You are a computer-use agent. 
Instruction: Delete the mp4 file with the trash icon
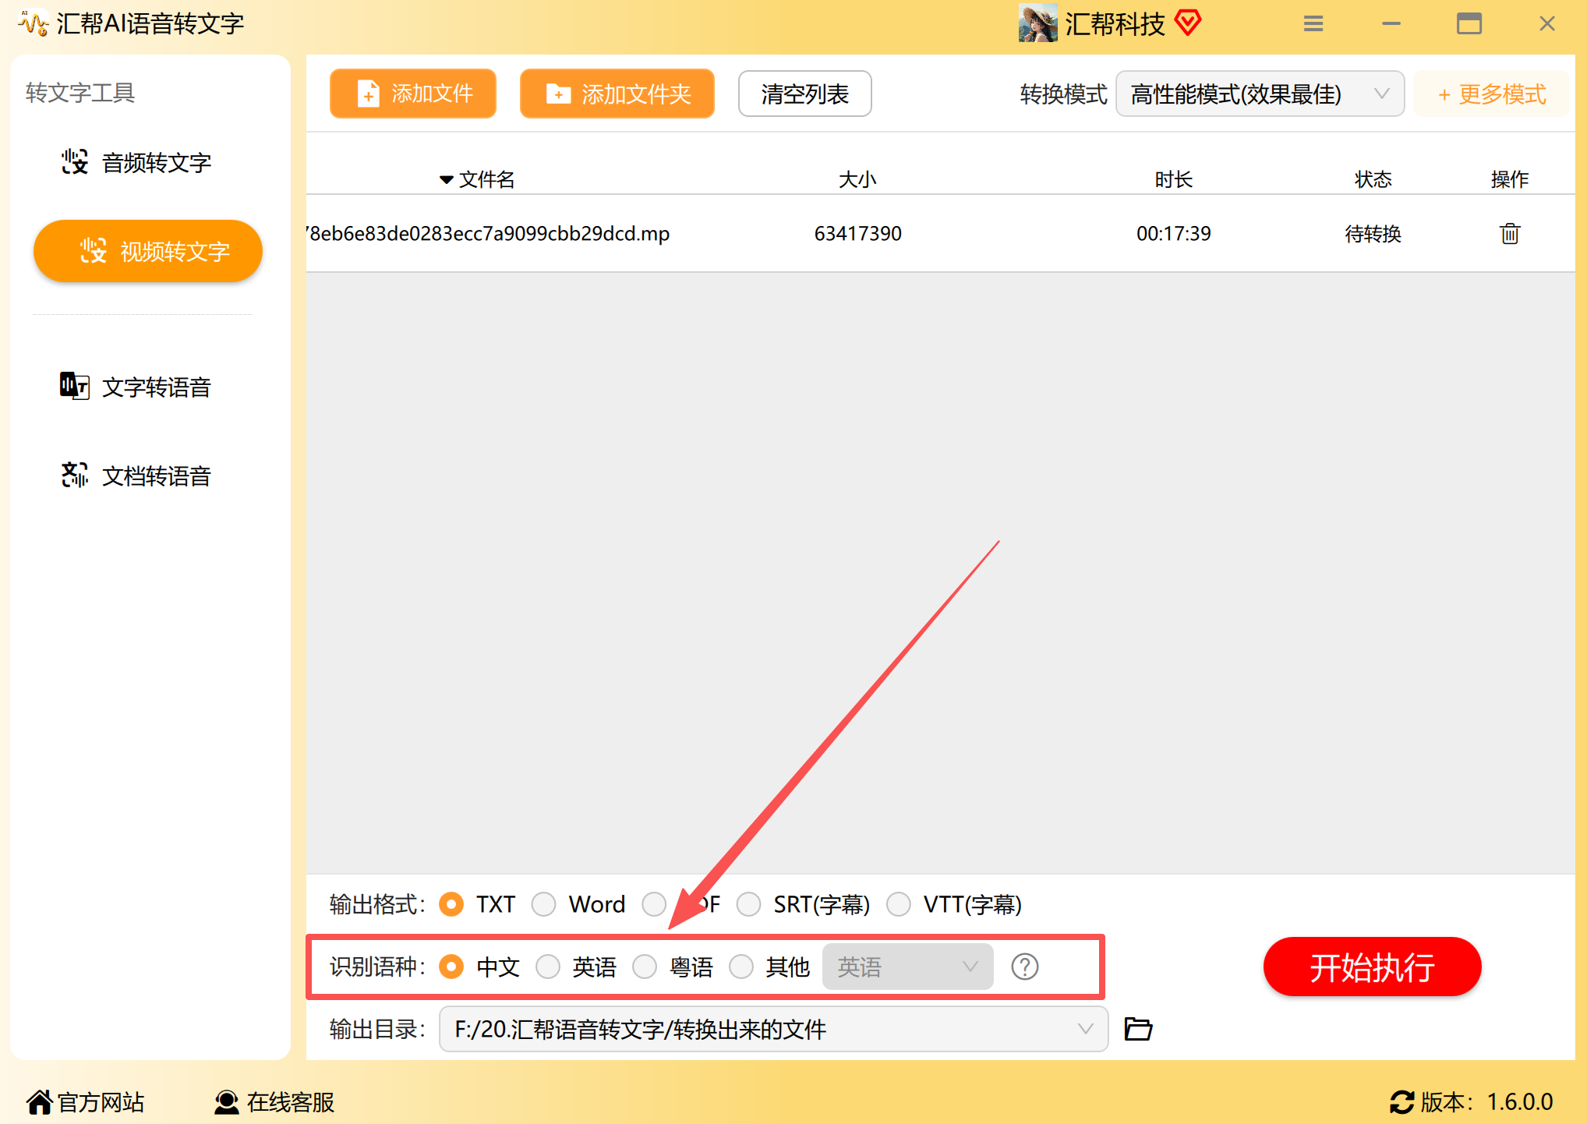(x=1509, y=233)
